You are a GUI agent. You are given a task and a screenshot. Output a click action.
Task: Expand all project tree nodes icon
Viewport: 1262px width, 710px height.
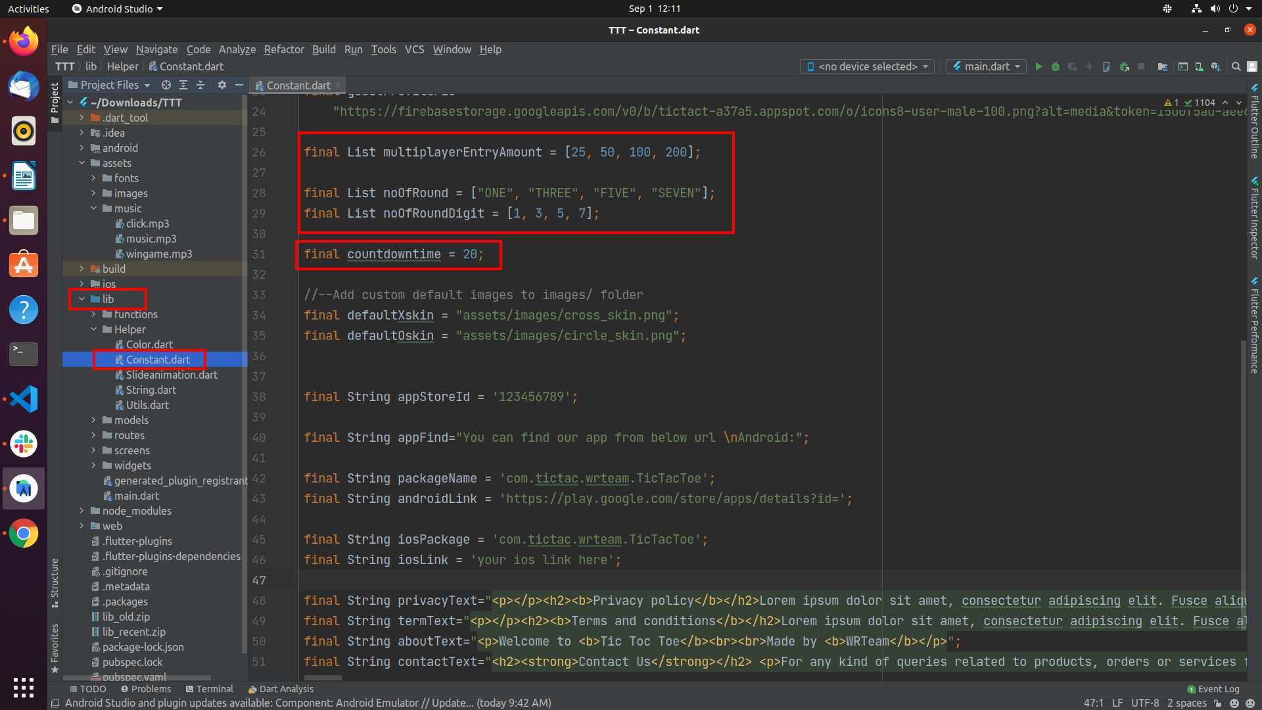pos(183,85)
